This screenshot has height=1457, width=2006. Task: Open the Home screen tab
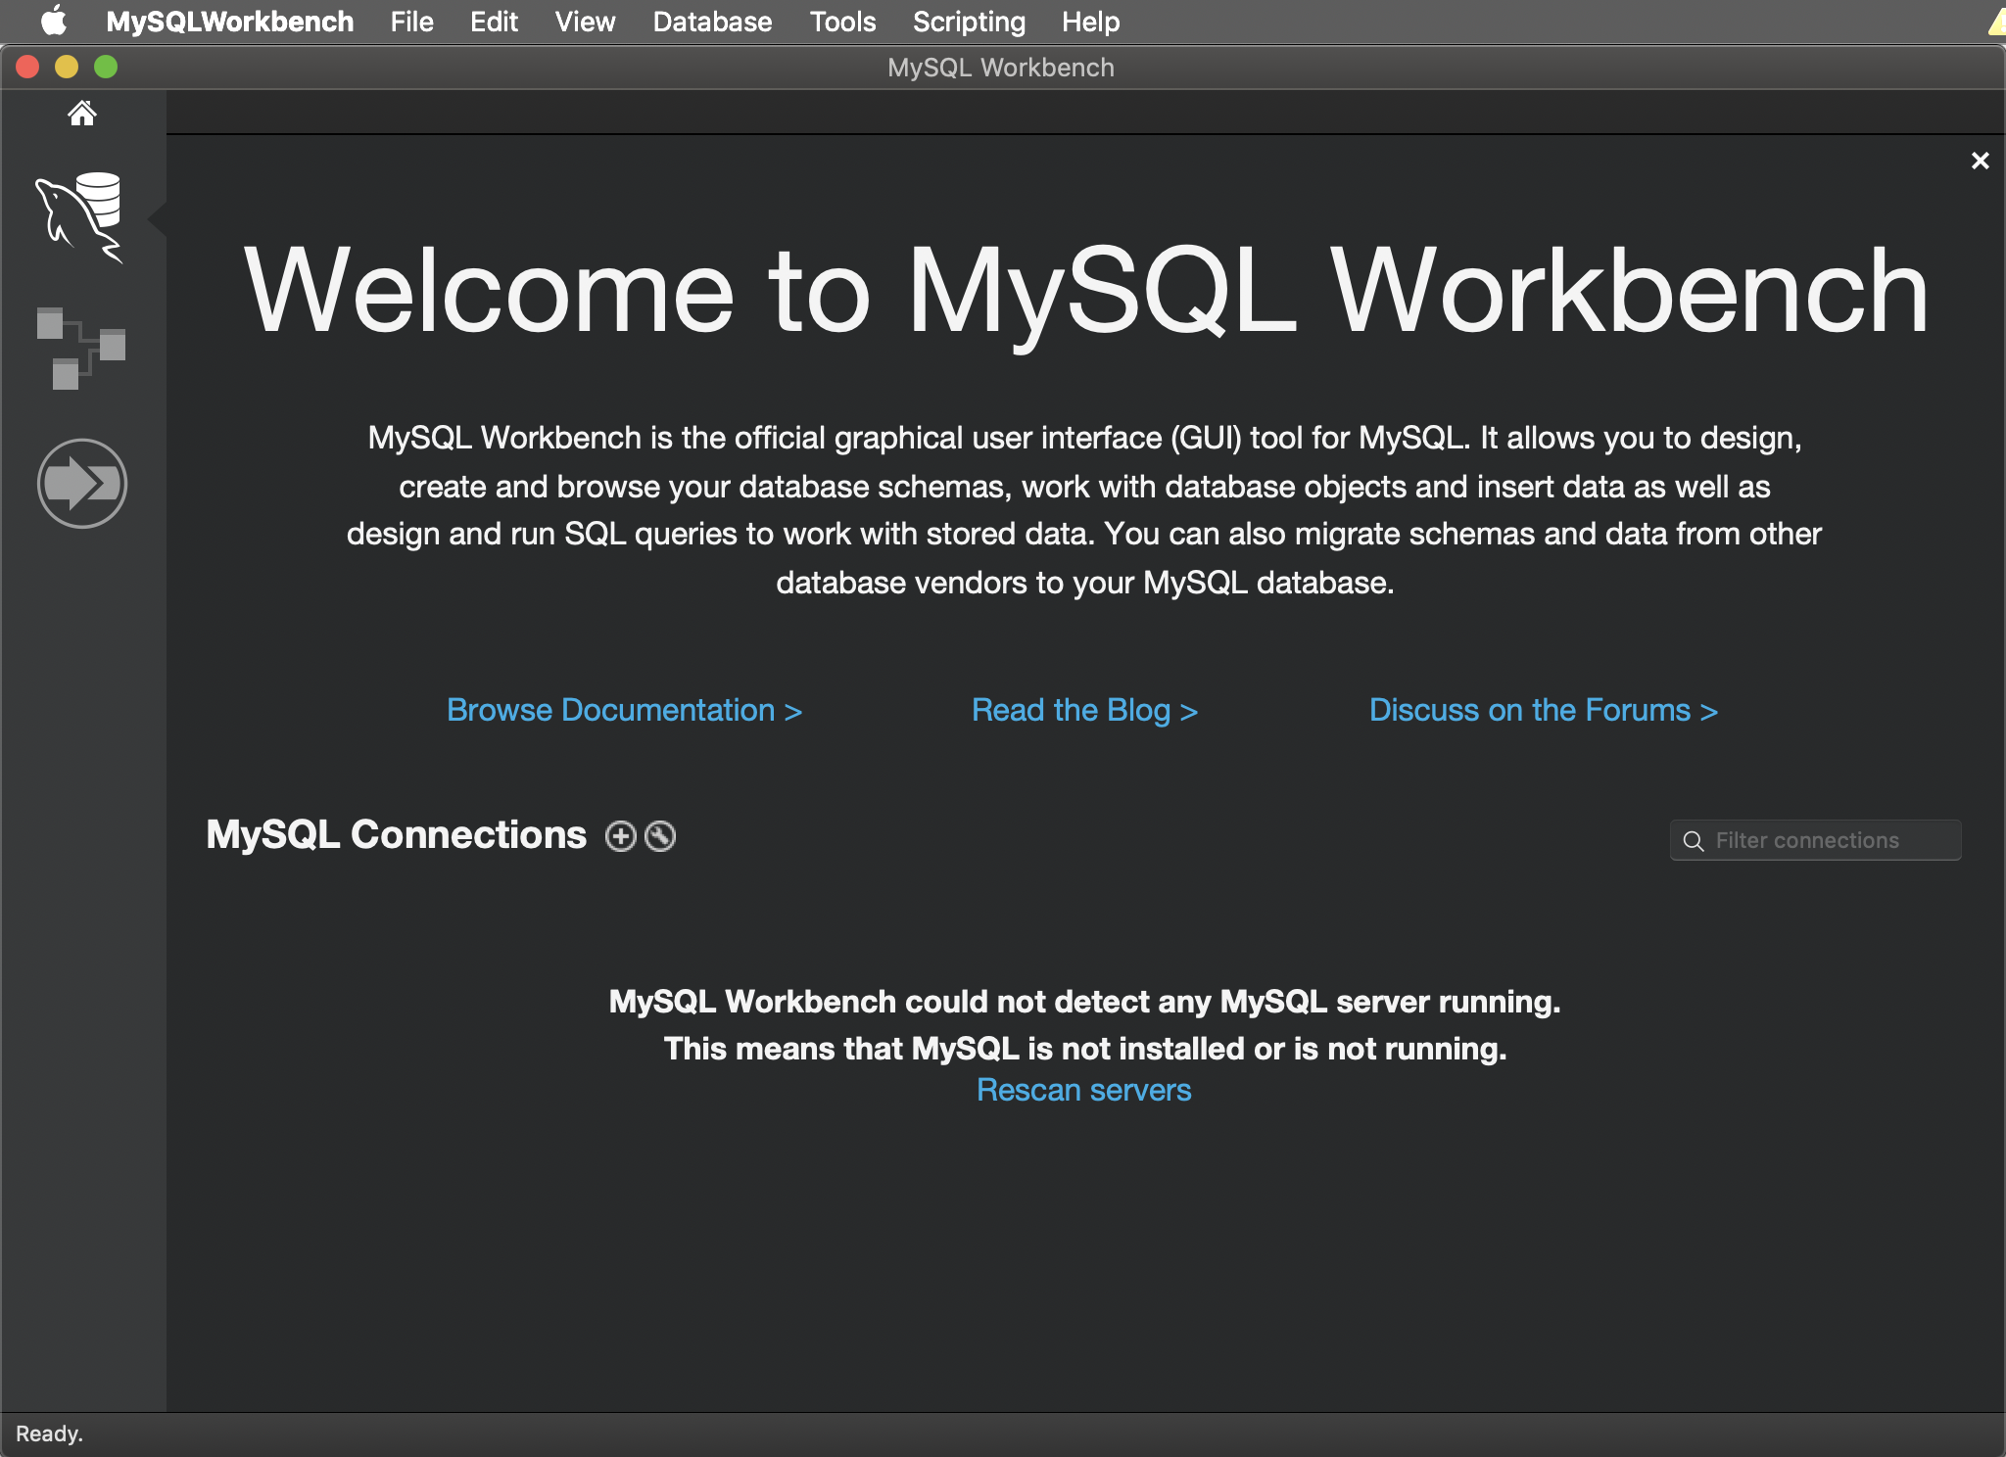tap(82, 115)
